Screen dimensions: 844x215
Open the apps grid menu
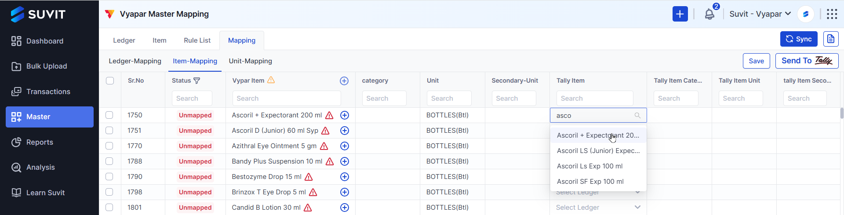(832, 14)
